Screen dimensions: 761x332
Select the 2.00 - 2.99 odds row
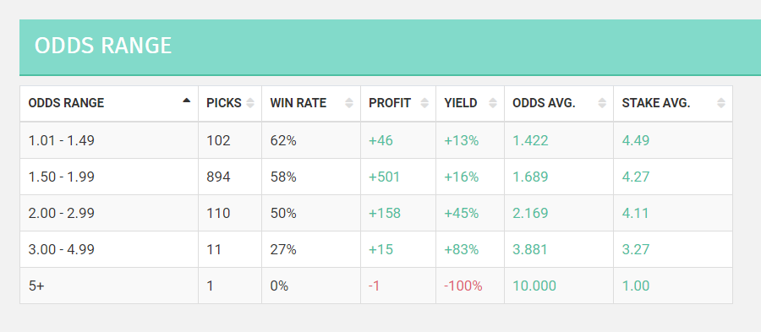coord(376,213)
